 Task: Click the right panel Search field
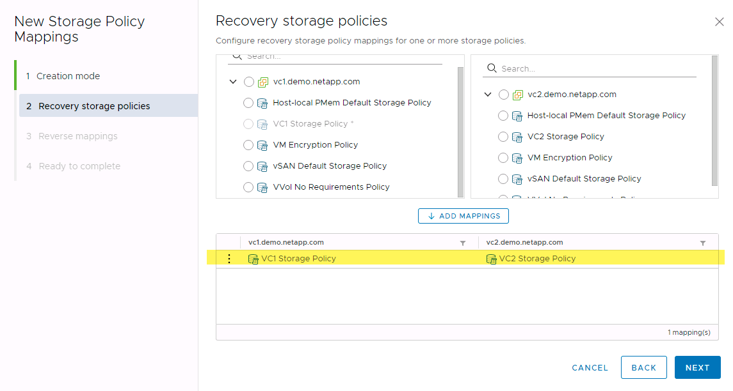[x=595, y=68]
